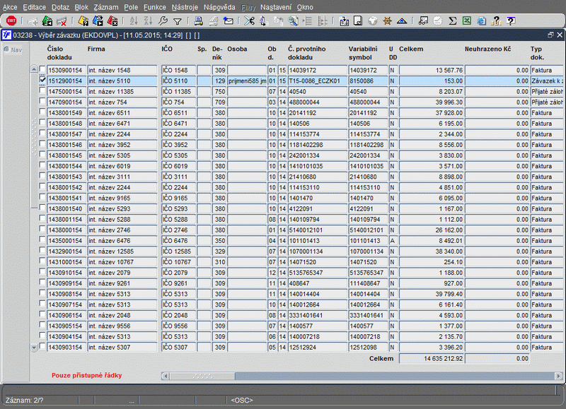Click the total field 14 635 212.92
The image size is (566, 409).
click(432, 359)
